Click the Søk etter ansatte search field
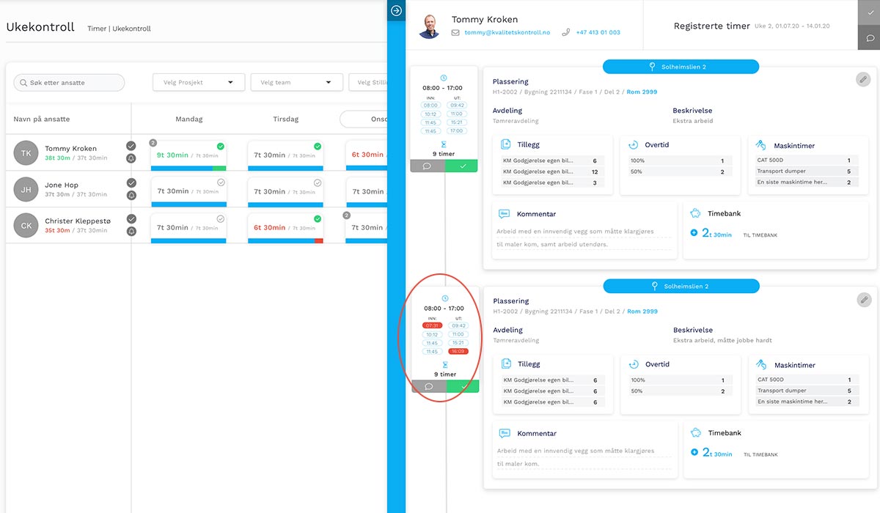This screenshot has height=513, width=880. coord(70,83)
